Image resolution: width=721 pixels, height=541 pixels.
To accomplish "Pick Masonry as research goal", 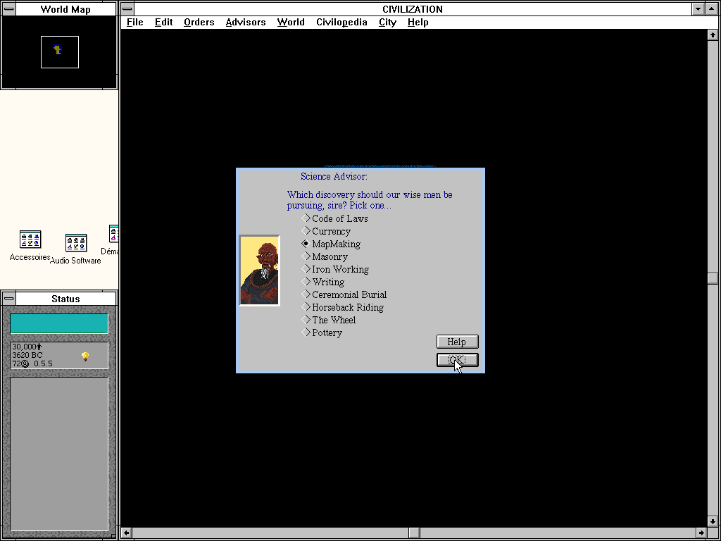I will click(325, 256).
